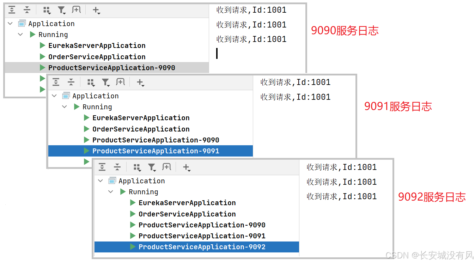The height and width of the screenshot is (263, 475).
Task: Click the Application window icon in 9092 tree
Action: (x=112, y=181)
